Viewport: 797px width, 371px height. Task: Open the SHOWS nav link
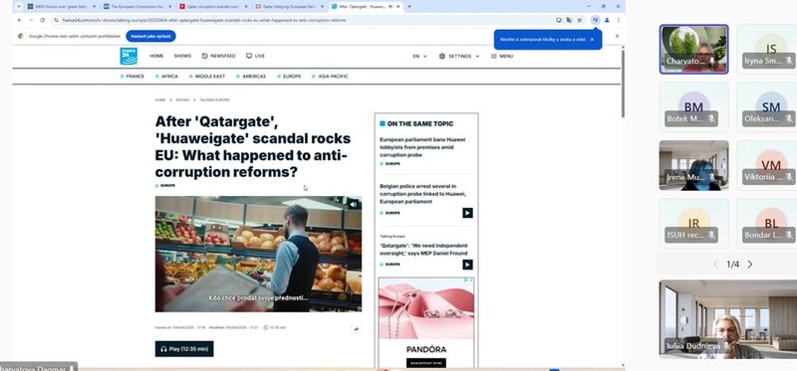click(182, 56)
